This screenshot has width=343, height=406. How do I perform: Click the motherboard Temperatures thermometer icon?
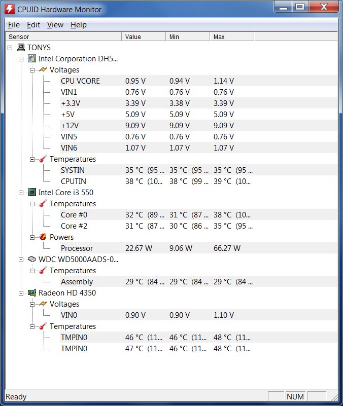pyautogui.click(x=43, y=159)
